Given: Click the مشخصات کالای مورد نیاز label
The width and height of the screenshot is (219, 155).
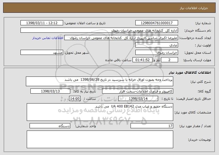Looking at the screenshot, I should pos(193,112).
